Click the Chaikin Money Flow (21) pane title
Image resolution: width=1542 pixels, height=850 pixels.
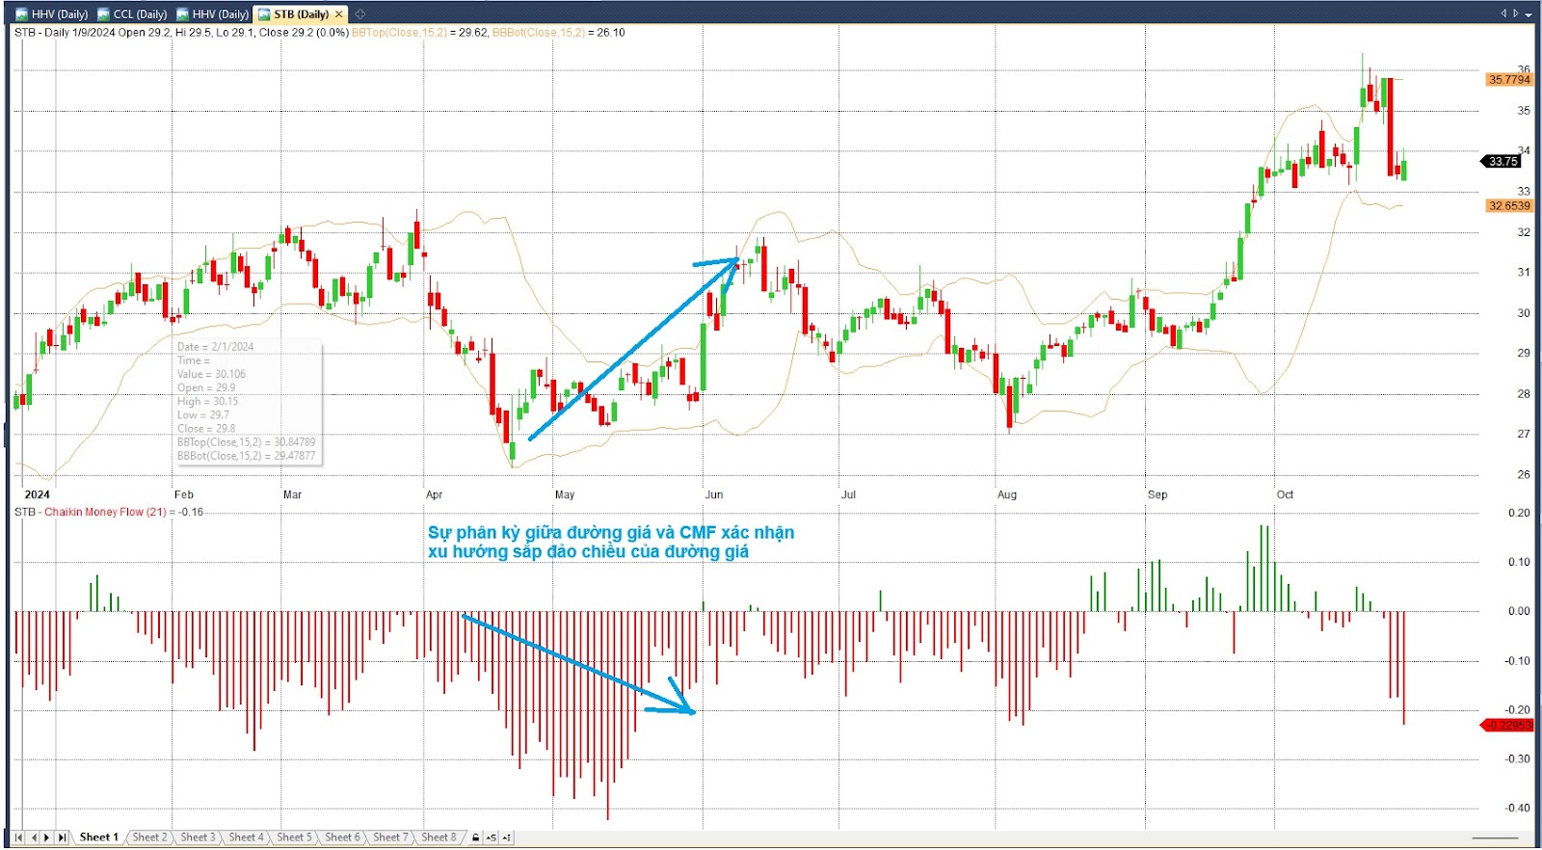tap(105, 512)
